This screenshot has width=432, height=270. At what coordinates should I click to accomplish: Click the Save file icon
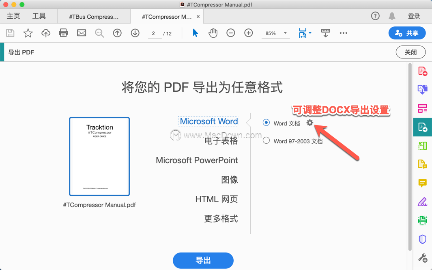coord(10,33)
